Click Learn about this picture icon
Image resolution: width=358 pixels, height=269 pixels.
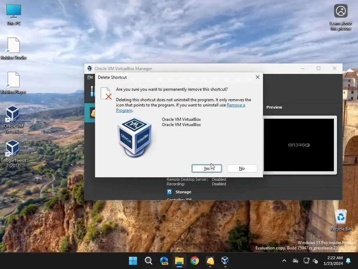click(x=341, y=18)
